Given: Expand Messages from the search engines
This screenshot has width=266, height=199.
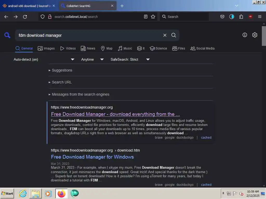Looking at the screenshot, I should [x=79, y=94].
